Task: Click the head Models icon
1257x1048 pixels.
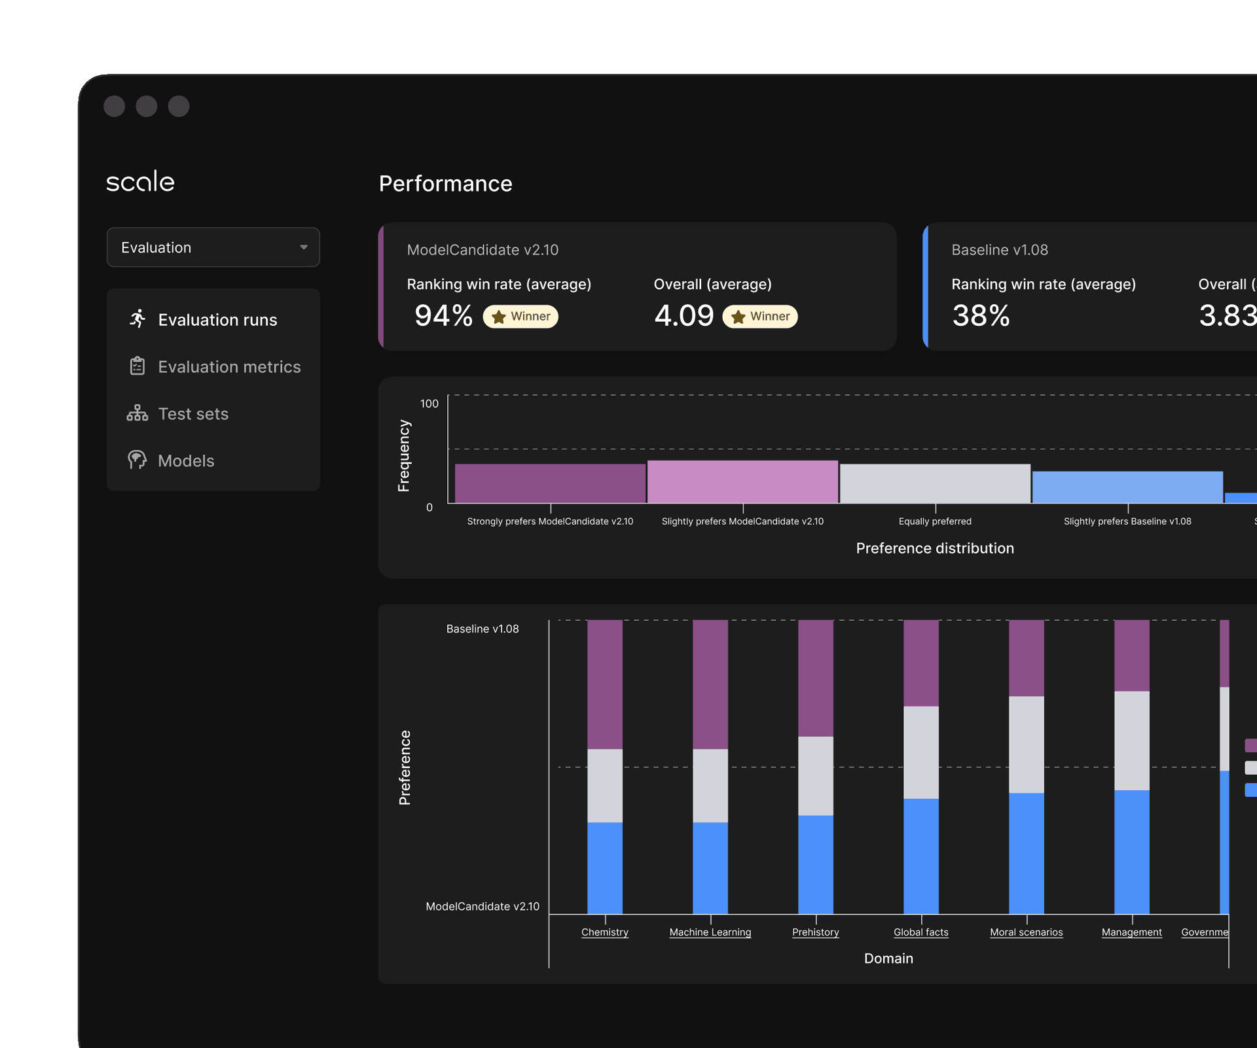Action: [x=137, y=460]
